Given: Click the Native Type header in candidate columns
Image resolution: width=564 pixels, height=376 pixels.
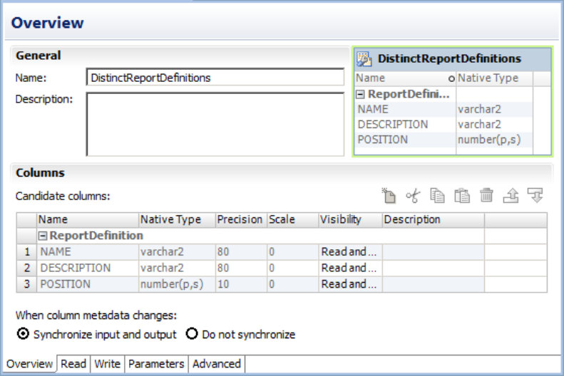Looking at the screenshot, I should pos(177,220).
